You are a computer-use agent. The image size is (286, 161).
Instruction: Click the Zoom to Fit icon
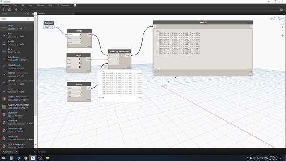coord(282,24)
